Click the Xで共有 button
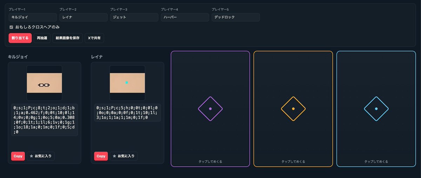This screenshot has height=178, width=421. (x=94, y=38)
